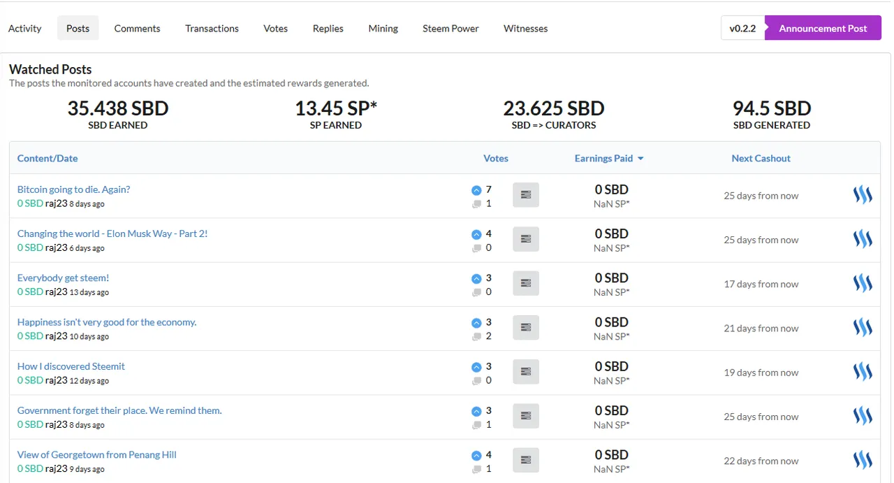
Task: Open Steemit icon for View of Georgetown post
Action: click(x=863, y=460)
